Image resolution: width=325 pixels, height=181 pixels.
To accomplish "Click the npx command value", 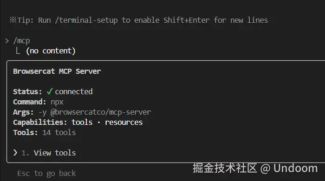I will coord(57,102).
